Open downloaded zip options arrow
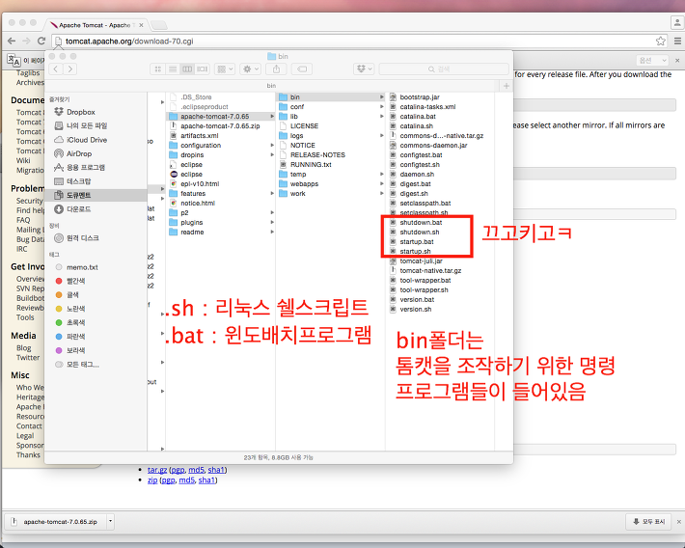The image size is (685, 548). click(111, 521)
